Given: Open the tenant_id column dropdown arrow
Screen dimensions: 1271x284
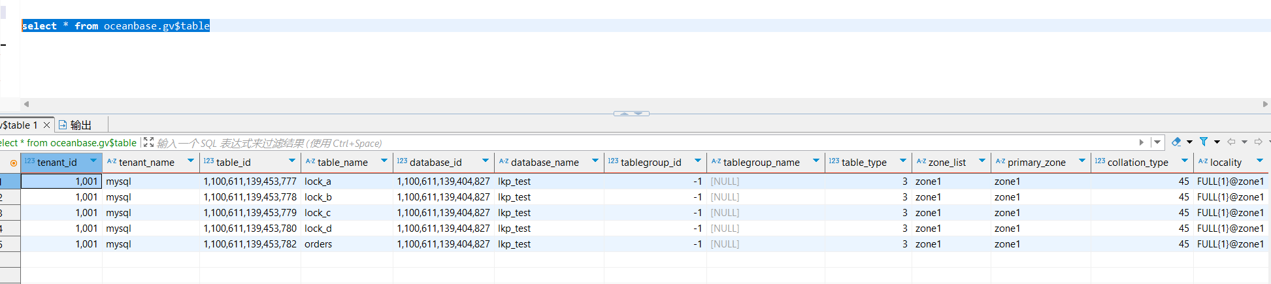Looking at the screenshot, I should click(x=93, y=161).
